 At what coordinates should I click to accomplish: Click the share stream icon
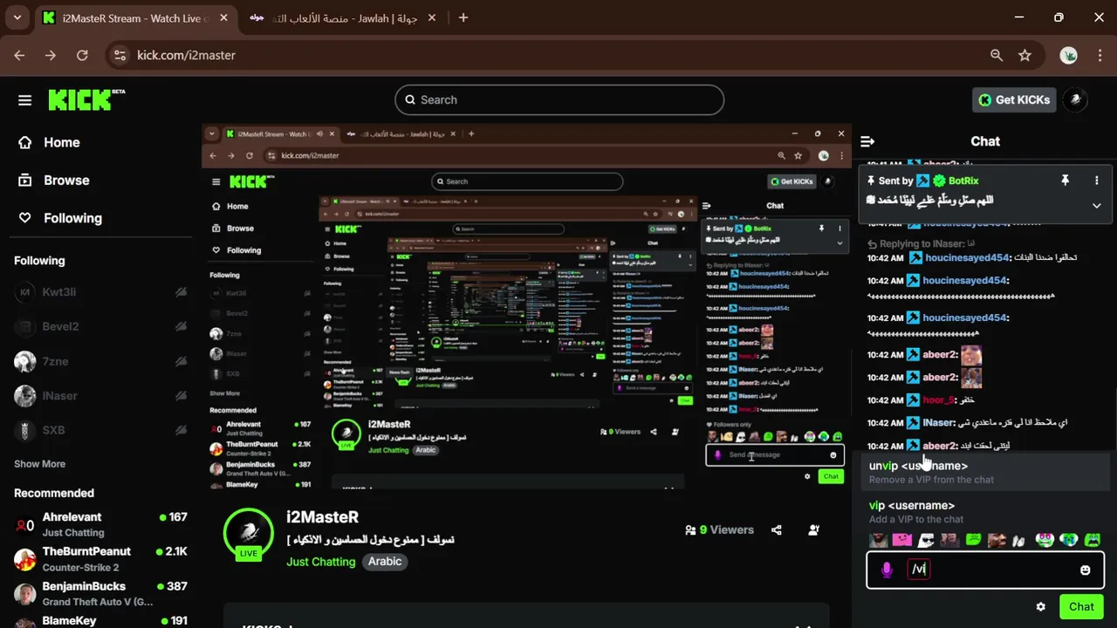[x=777, y=529]
